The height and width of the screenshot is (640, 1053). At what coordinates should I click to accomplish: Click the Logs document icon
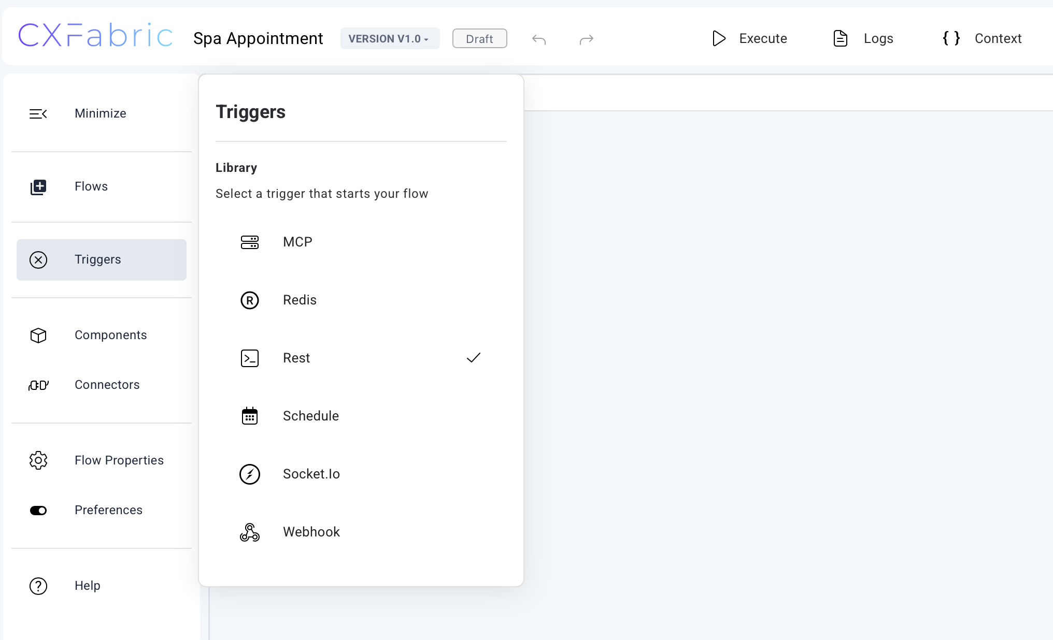tap(841, 38)
